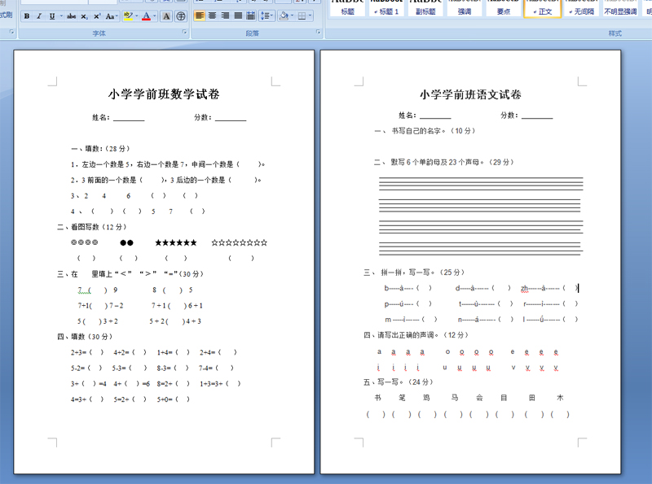
Task: Open the clipboard pane launcher
Action: [x=11, y=32]
